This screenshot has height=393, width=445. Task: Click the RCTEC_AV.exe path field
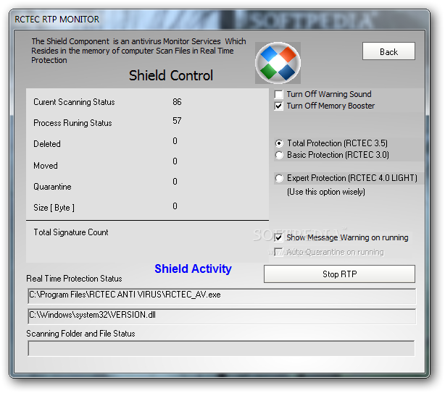pos(222,296)
